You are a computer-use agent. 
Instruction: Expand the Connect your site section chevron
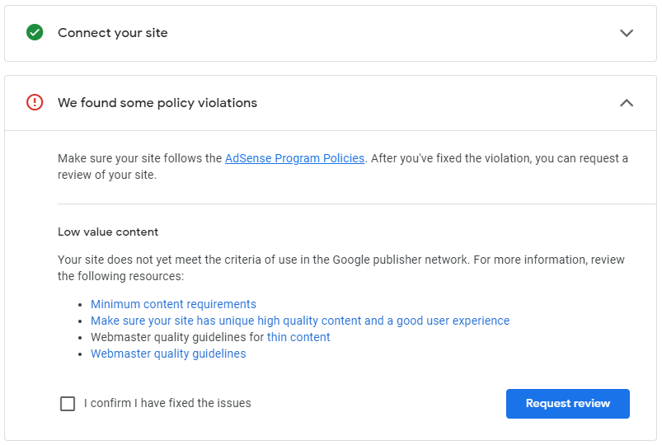coord(627,33)
